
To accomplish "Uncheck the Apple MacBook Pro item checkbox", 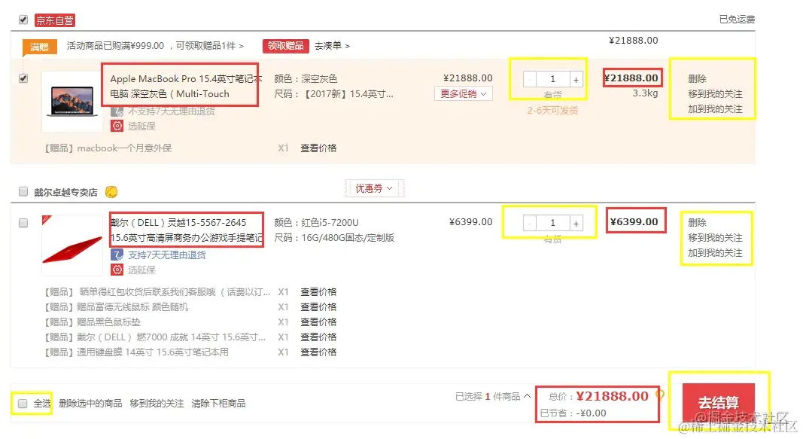I will click(23, 78).
